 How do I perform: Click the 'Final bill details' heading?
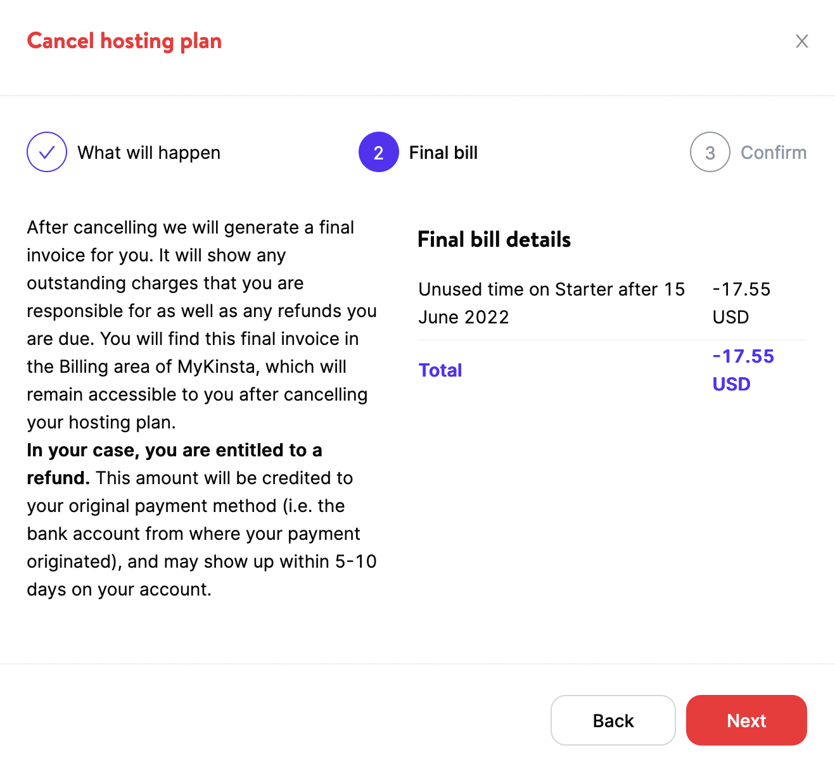tap(494, 240)
